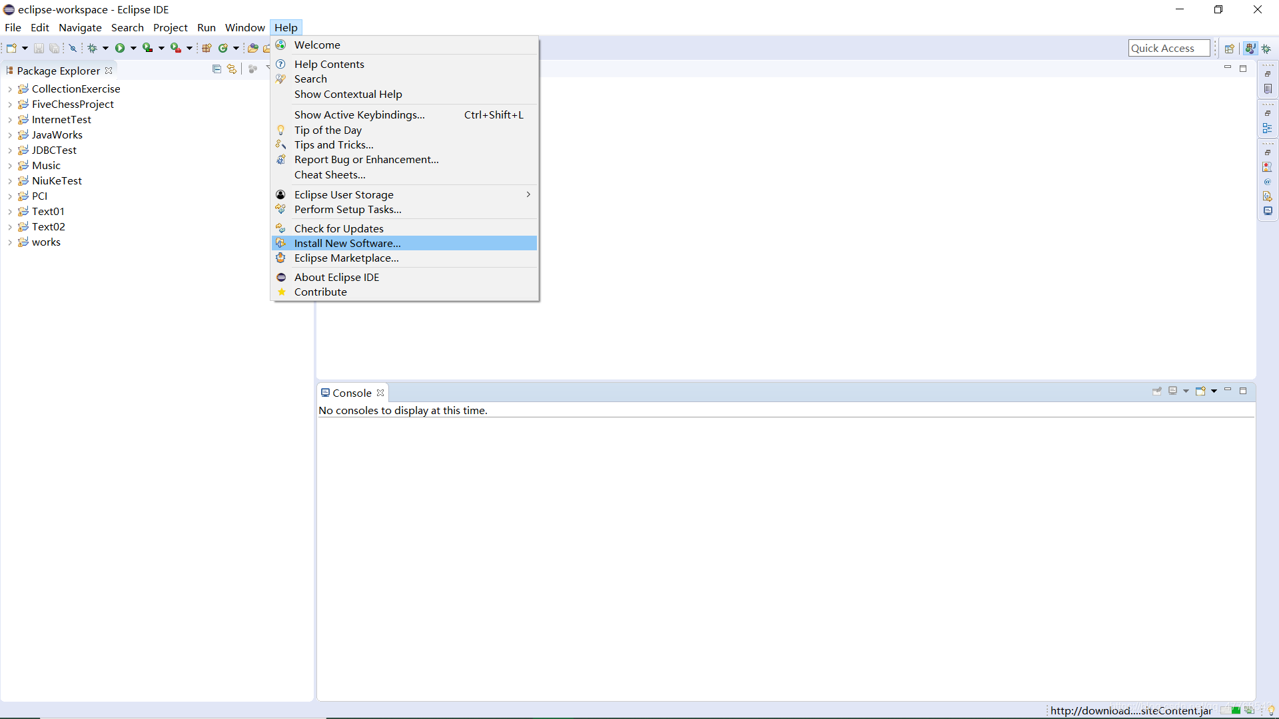Choose Help Contents from the Help menu

pyautogui.click(x=404, y=64)
